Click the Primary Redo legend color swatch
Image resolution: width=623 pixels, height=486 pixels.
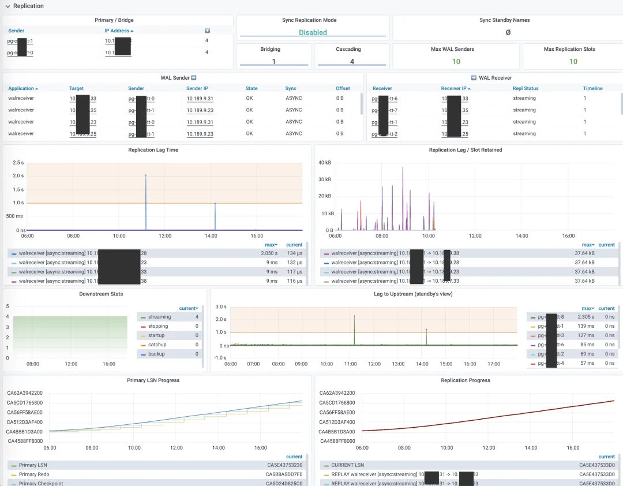[x=14, y=474]
